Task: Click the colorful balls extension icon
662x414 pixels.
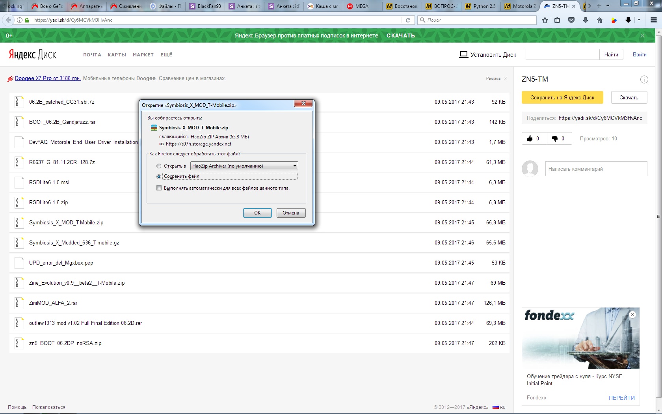Action: pyautogui.click(x=614, y=20)
